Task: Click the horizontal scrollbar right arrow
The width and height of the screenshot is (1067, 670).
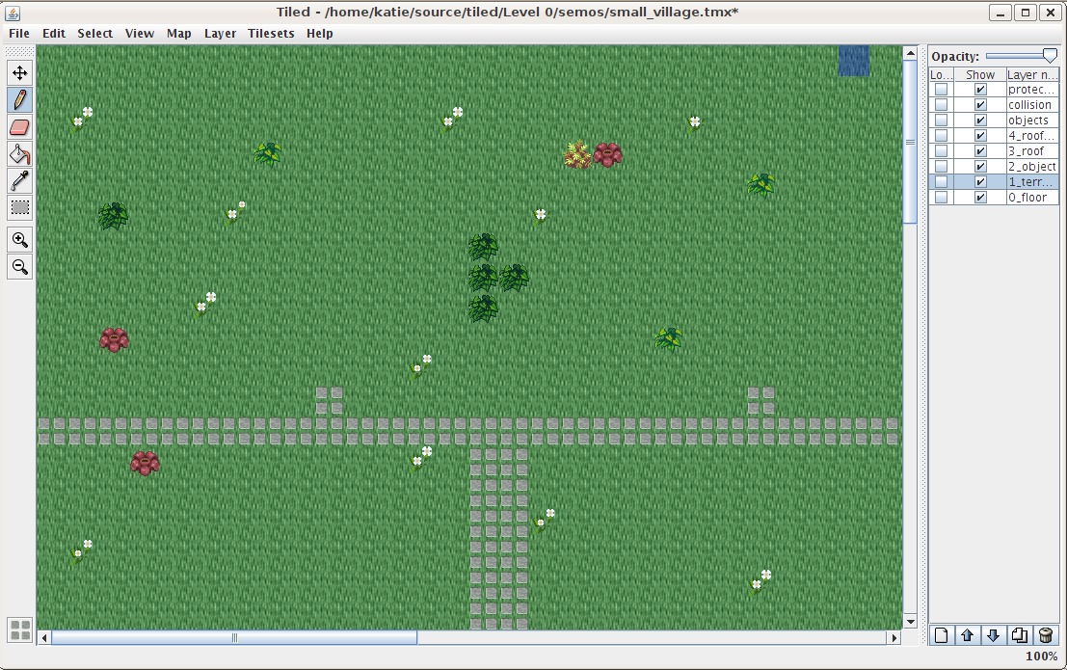Action: coord(894,638)
